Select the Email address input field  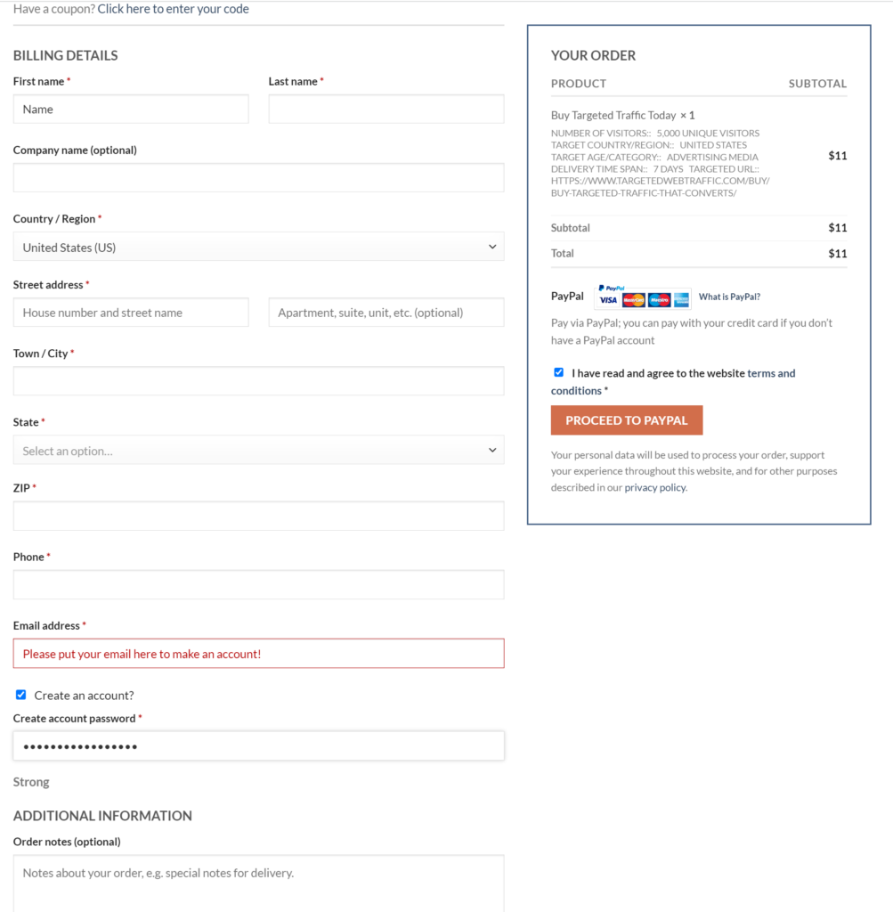[259, 653]
